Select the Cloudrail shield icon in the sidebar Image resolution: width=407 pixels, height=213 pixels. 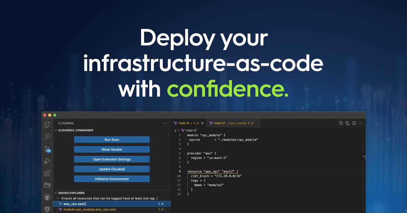click(47, 208)
